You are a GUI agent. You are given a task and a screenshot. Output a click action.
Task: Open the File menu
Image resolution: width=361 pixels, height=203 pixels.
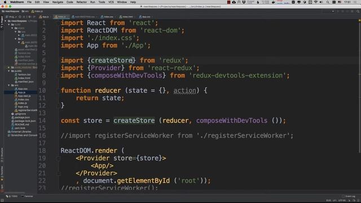tap(29, 2)
